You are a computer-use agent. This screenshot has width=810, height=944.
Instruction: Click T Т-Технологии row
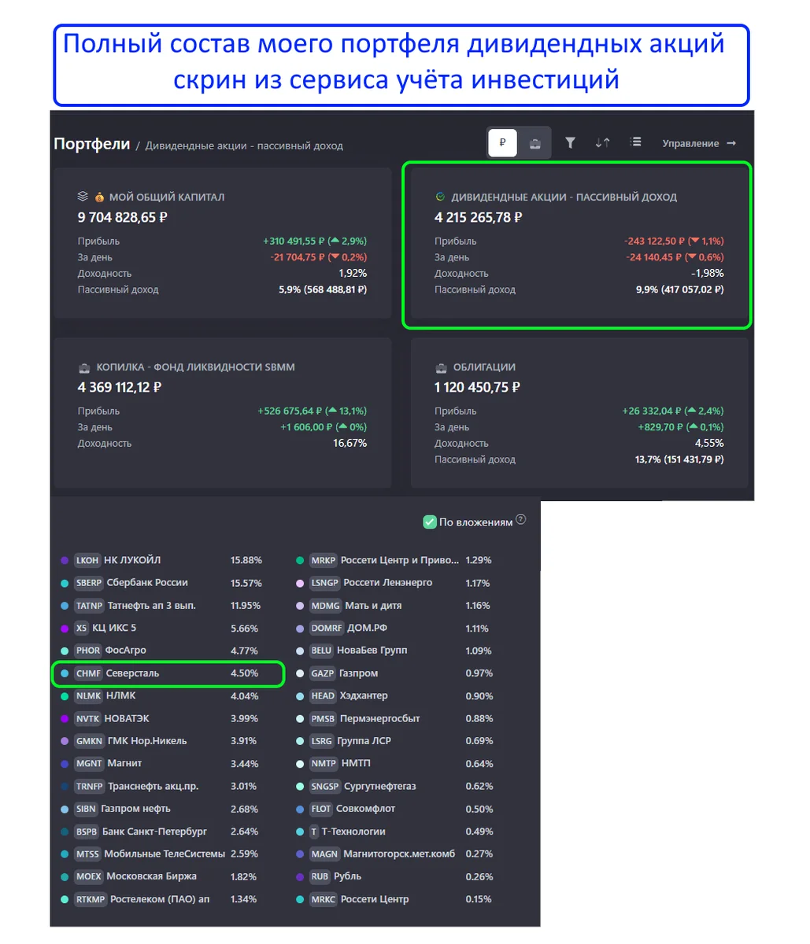[x=395, y=832]
